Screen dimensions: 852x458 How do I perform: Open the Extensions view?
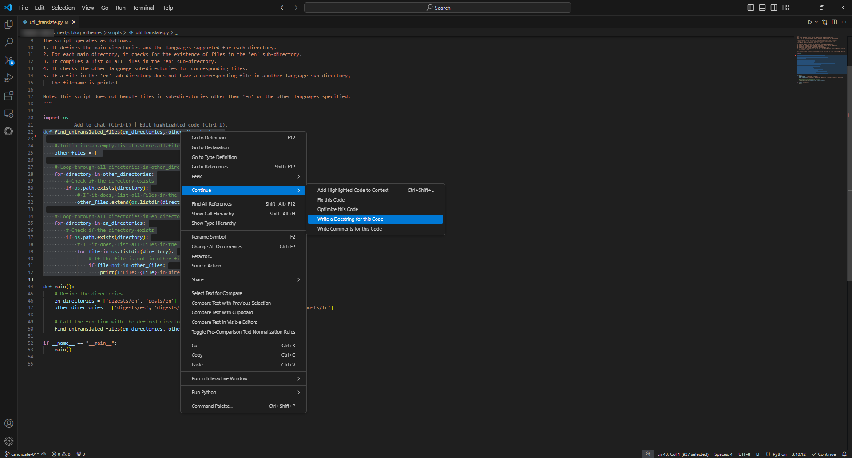(x=8, y=96)
